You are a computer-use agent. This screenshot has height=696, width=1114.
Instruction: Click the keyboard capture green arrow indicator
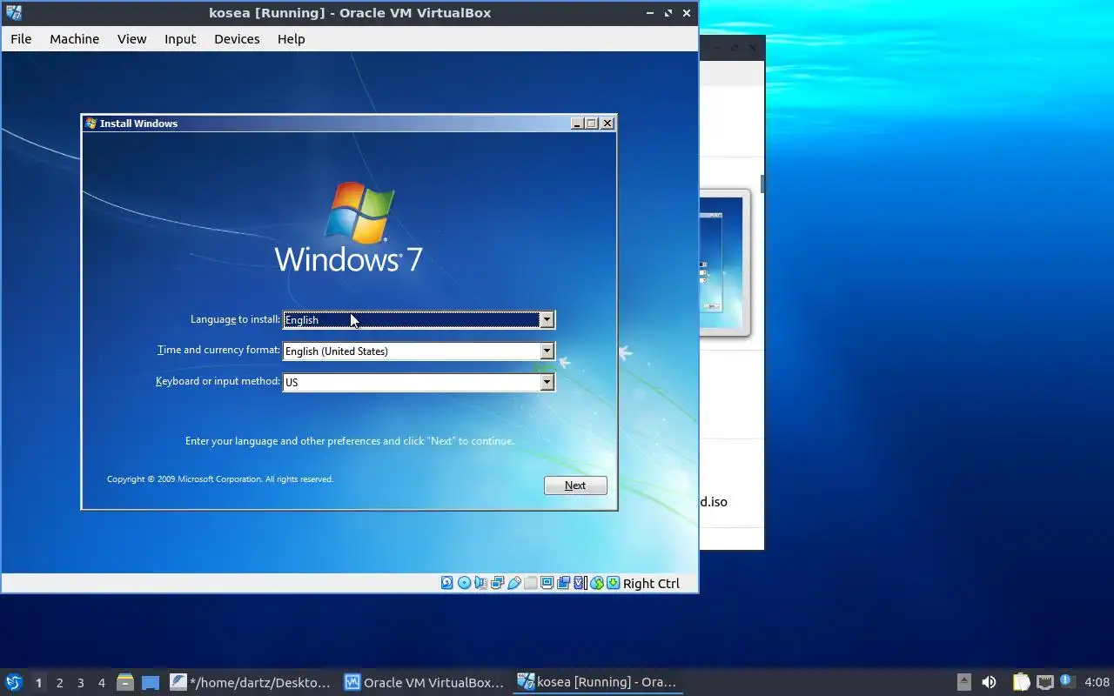(x=613, y=583)
